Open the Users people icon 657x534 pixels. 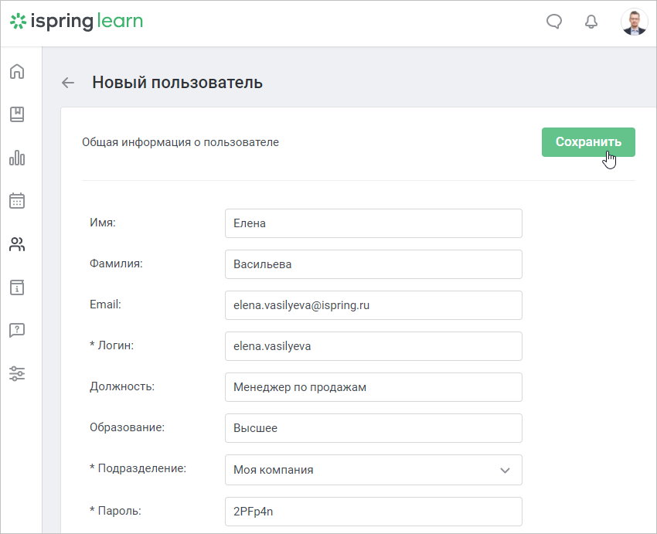pyautogui.click(x=17, y=244)
